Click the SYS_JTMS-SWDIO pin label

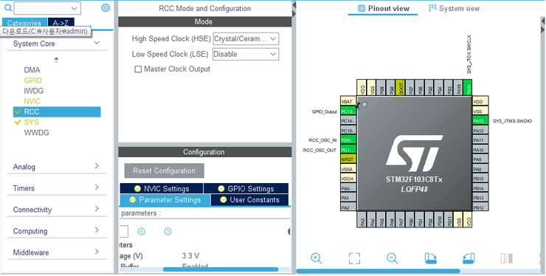512,121
